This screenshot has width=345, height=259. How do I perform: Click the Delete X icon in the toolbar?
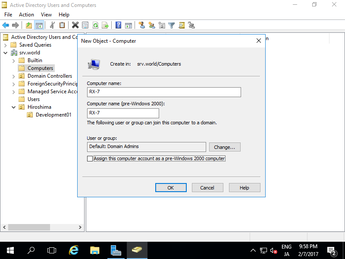pyautogui.click(x=75, y=25)
